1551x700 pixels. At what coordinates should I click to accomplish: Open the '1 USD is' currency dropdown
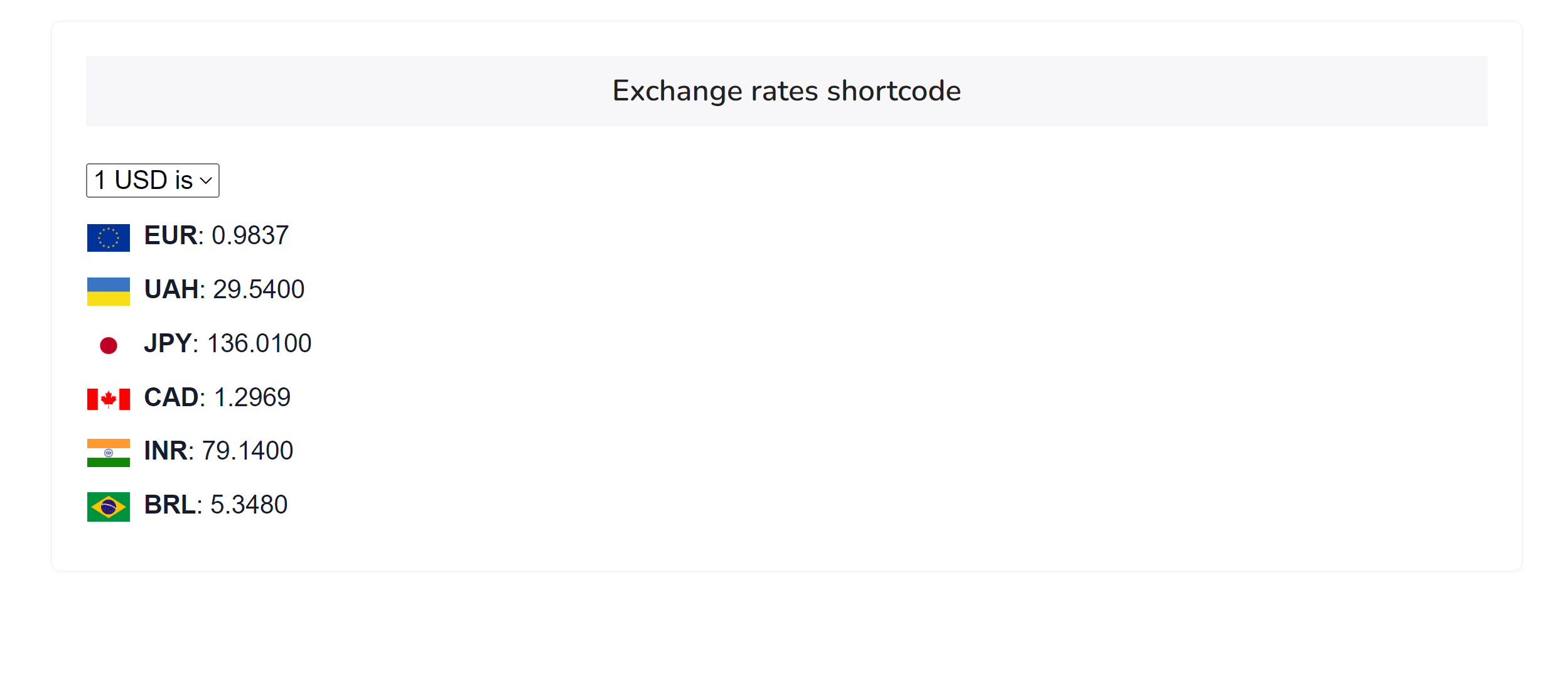point(153,180)
